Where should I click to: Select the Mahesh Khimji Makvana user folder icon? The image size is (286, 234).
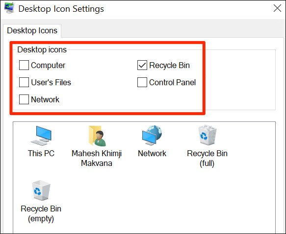click(97, 136)
